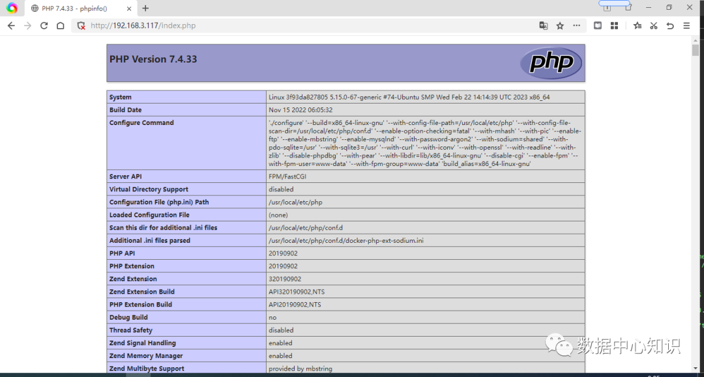
Task: Click the PHP API label
Action: coord(122,253)
